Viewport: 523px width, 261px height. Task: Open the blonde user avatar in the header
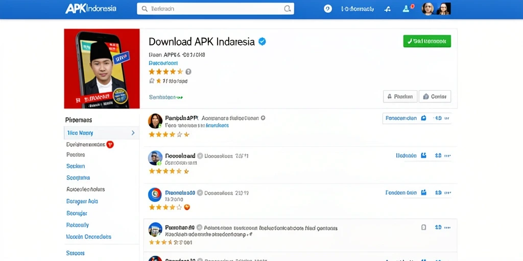coord(427,9)
